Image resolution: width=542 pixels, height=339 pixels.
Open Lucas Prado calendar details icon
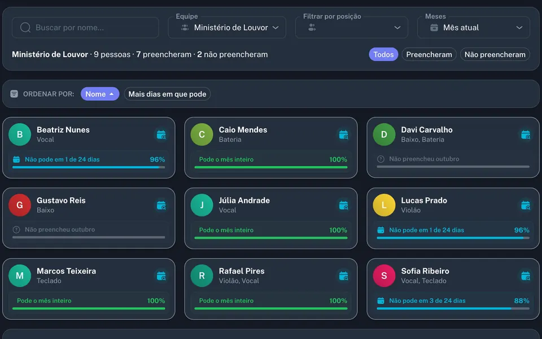pyautogui.click(x=526, y=206)
